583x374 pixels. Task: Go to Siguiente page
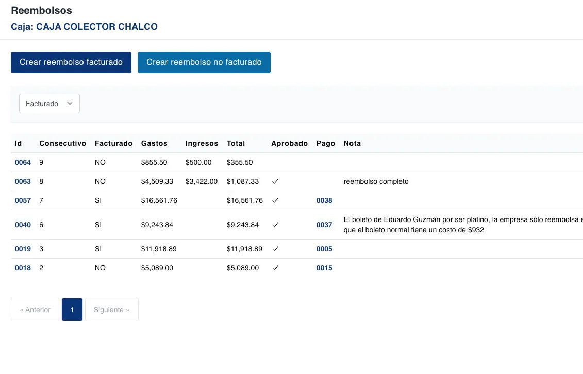111,310
